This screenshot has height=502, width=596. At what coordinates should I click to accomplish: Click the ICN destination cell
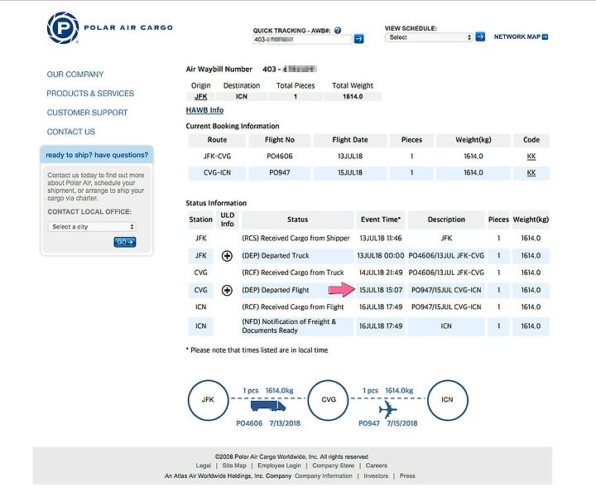pos(242,97)
